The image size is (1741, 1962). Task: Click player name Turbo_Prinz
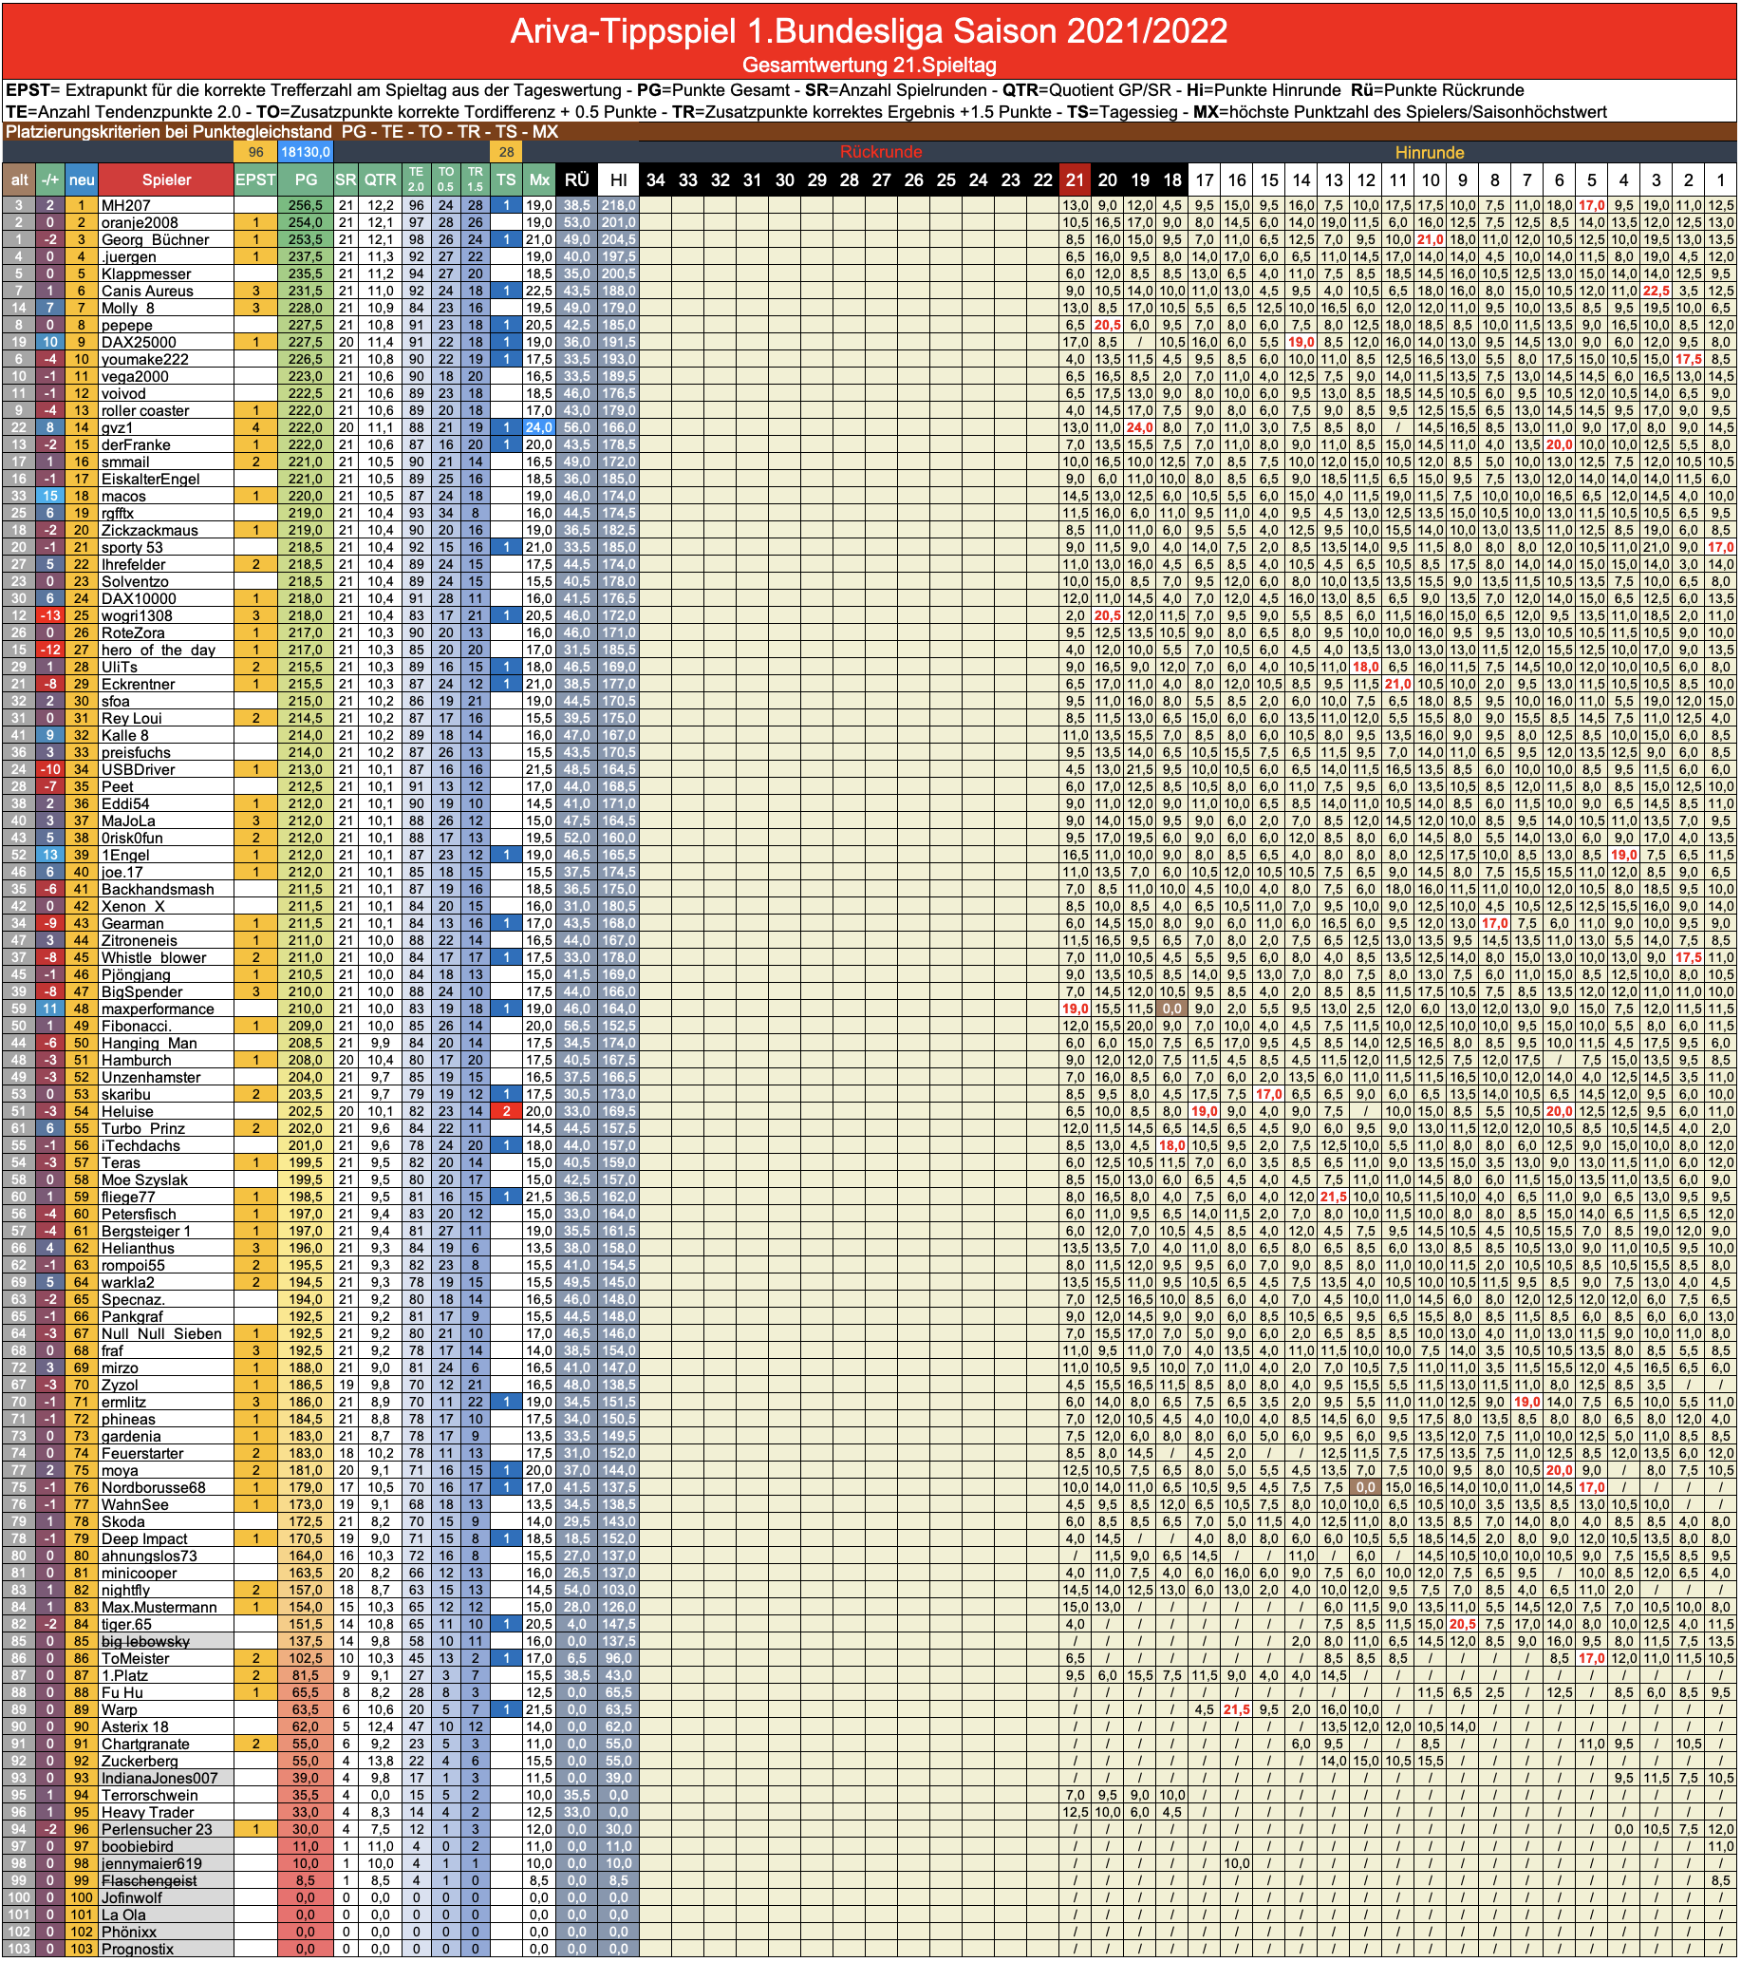pos(143,1129)
